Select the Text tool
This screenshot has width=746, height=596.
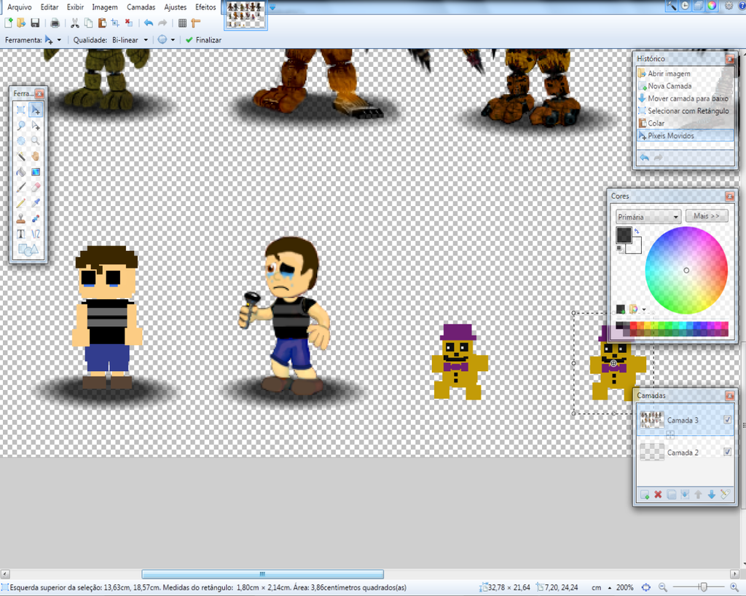[x=21, y=234]
